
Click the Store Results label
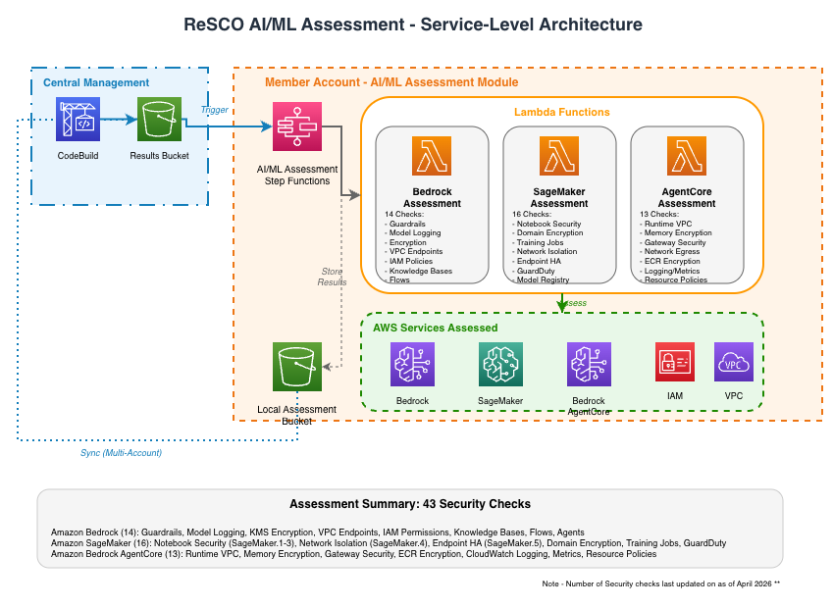332,277
